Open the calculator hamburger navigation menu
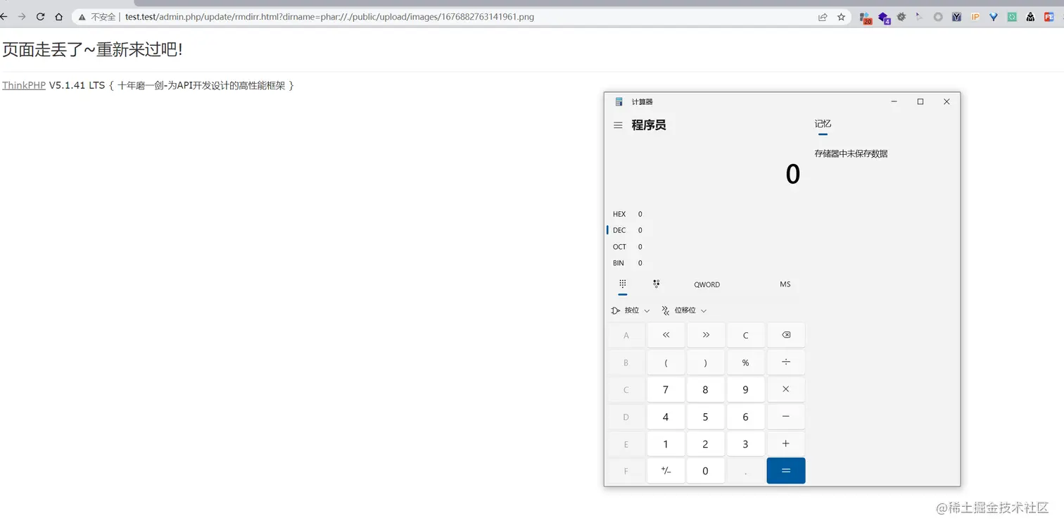1064x530 pixels. tap(618, 125)
